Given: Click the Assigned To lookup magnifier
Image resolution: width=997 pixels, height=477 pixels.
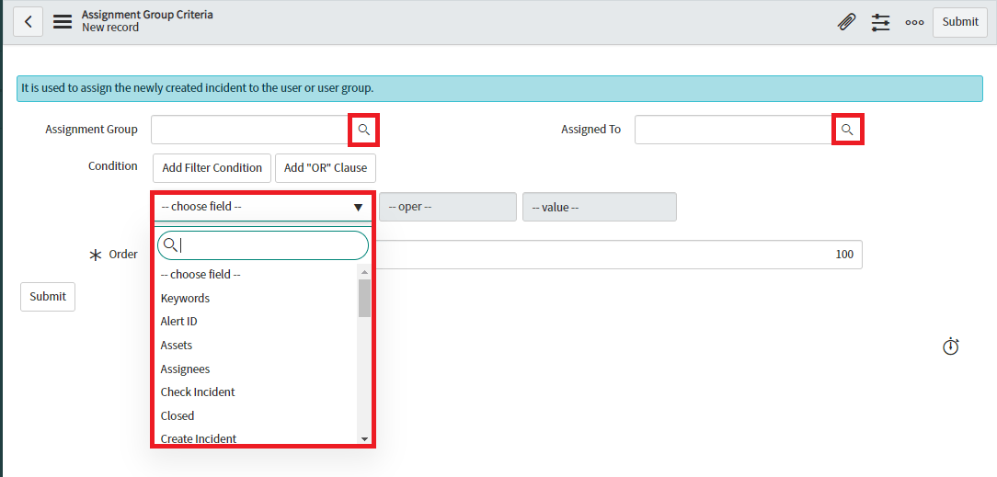Looking at the screenshot, I should (848, 131).
